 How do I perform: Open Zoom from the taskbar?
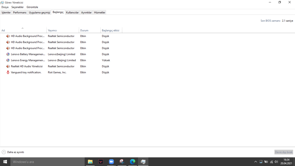tap(111, 162)
